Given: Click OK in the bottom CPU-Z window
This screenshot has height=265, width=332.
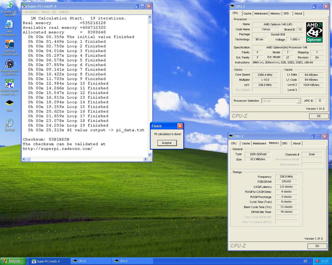Looking at the screenshot, I should pyautogui.click(x=317, y=246).
